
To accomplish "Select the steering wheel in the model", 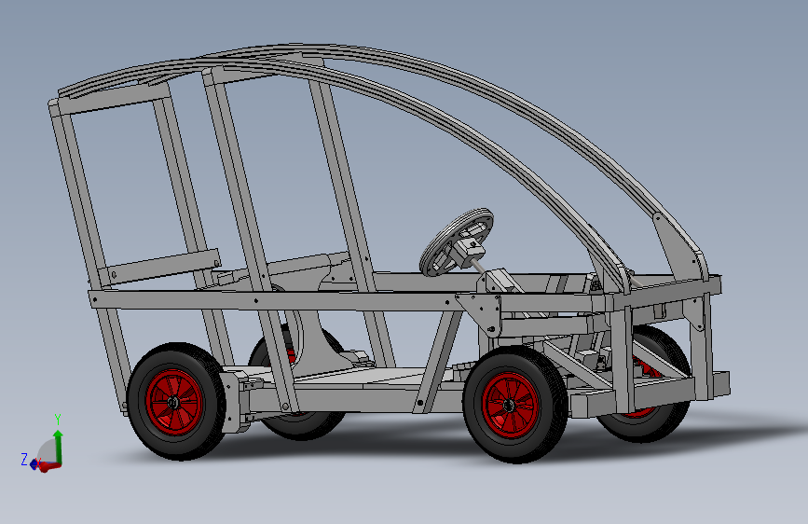I will [x=456, y=241].
